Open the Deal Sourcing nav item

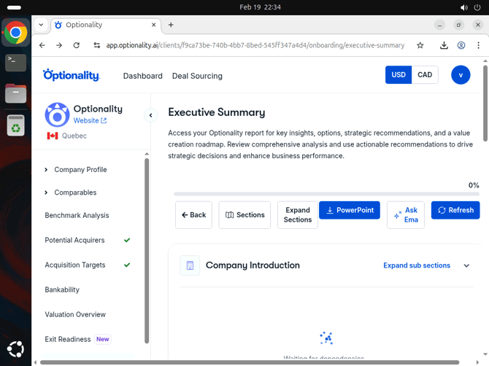tap(197, 76)
